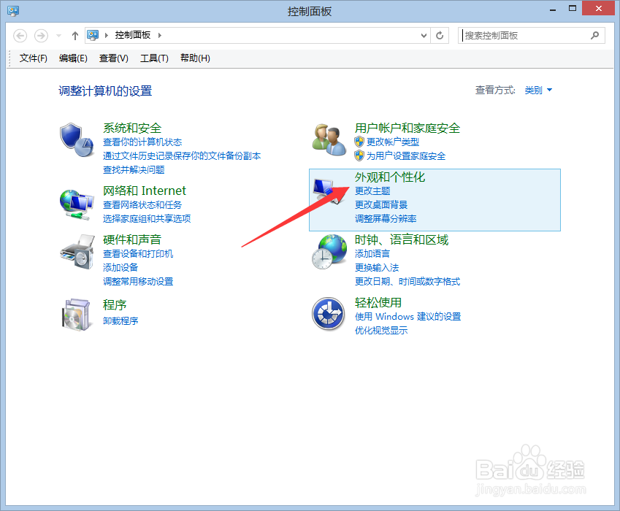620x511 pixels.
Task: Go up one folder level
Action: click(75, 36)
